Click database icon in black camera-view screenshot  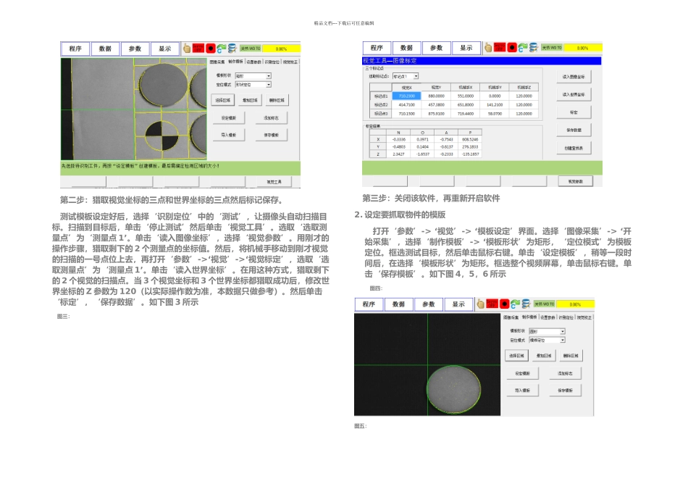click(x=526, y=304)
